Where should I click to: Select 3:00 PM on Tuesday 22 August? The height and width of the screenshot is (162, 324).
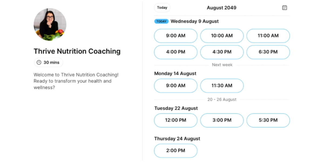click(222, 120)
